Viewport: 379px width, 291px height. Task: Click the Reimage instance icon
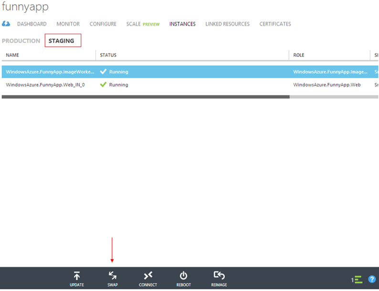219,276
